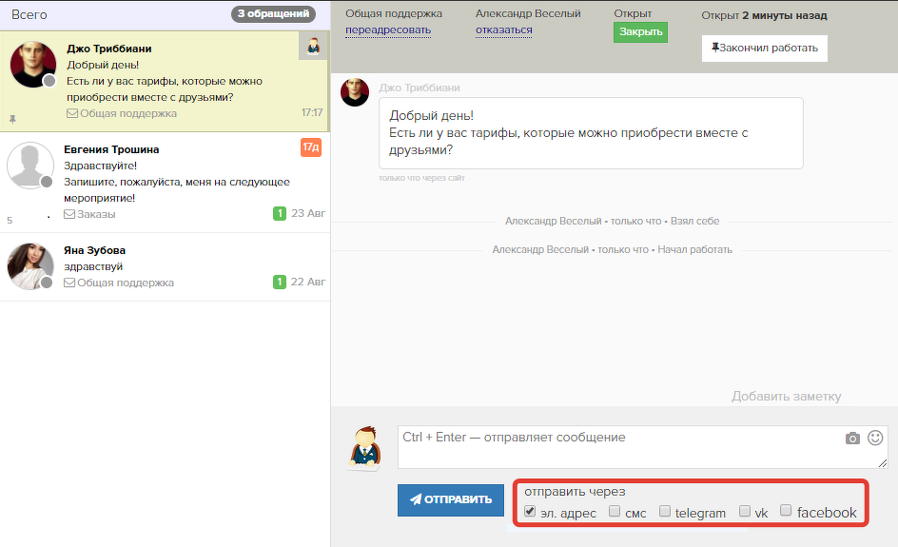Open the emoji smiley picker
This screenshot has height=547, width=898.
coord(875,439)
